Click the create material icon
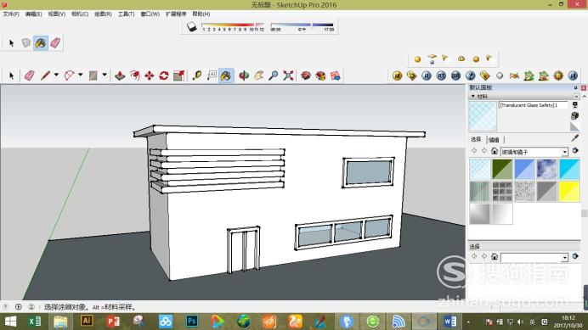This screenshot has height=330, width=588. tap(574, 115)
